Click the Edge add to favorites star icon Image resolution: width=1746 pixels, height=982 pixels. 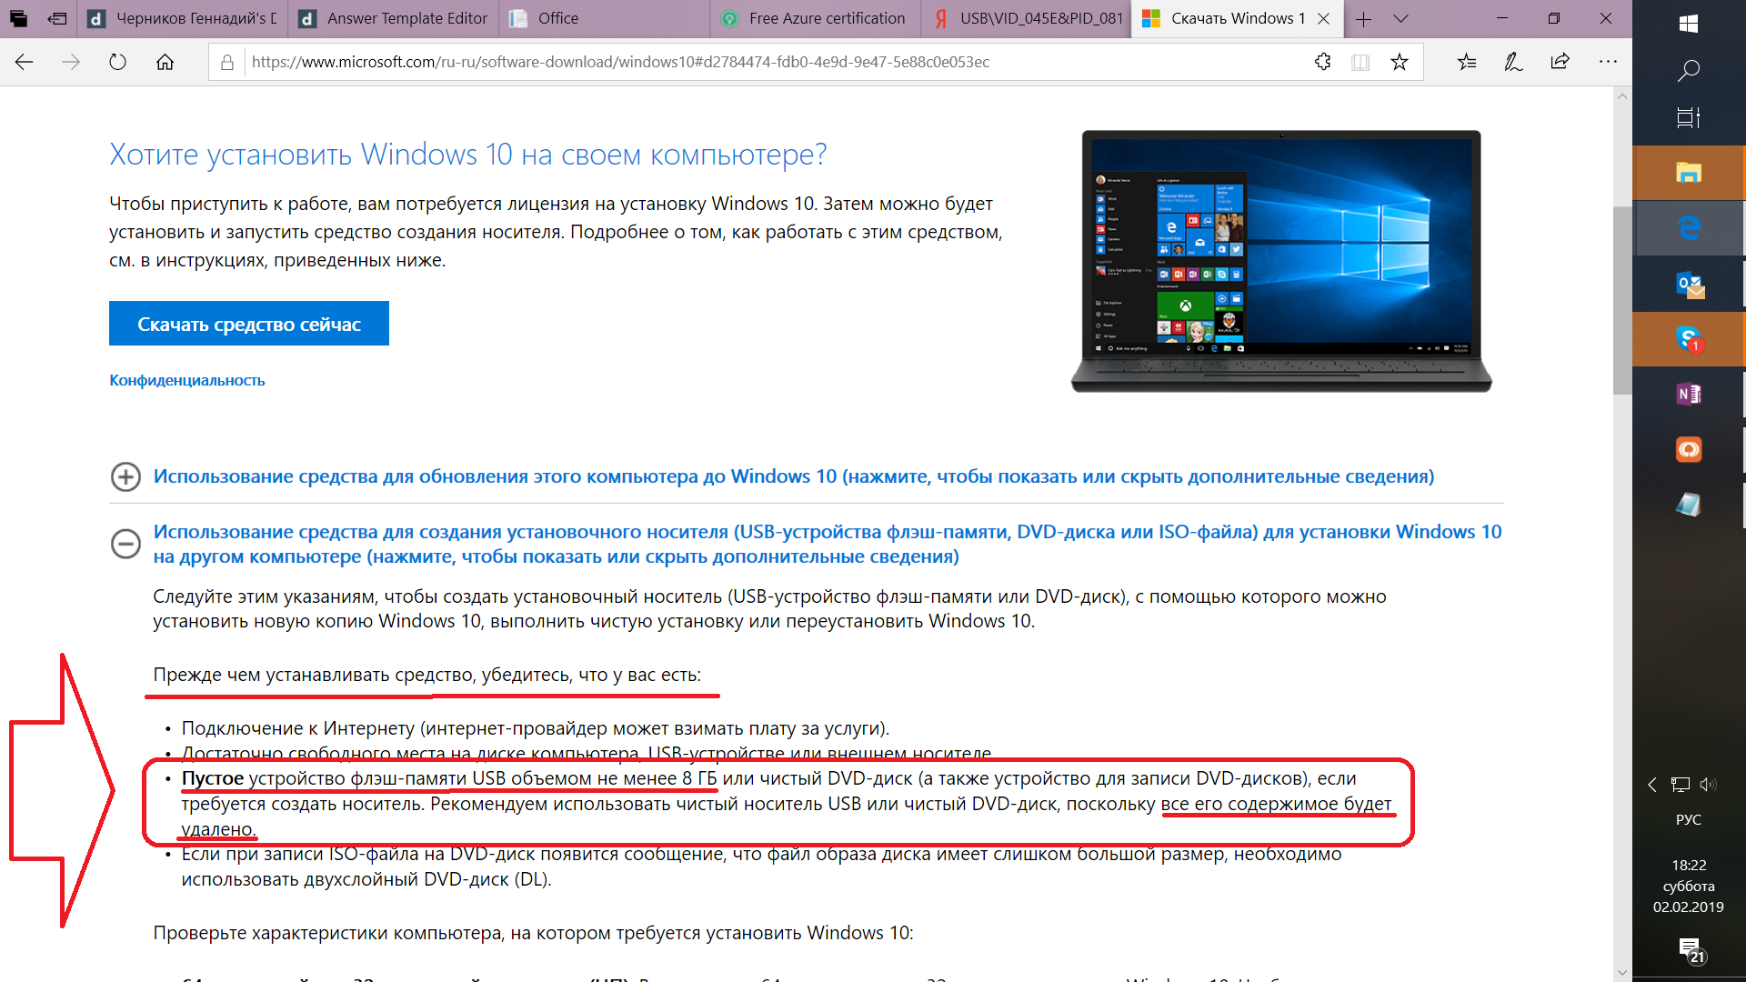point(1400,61)
